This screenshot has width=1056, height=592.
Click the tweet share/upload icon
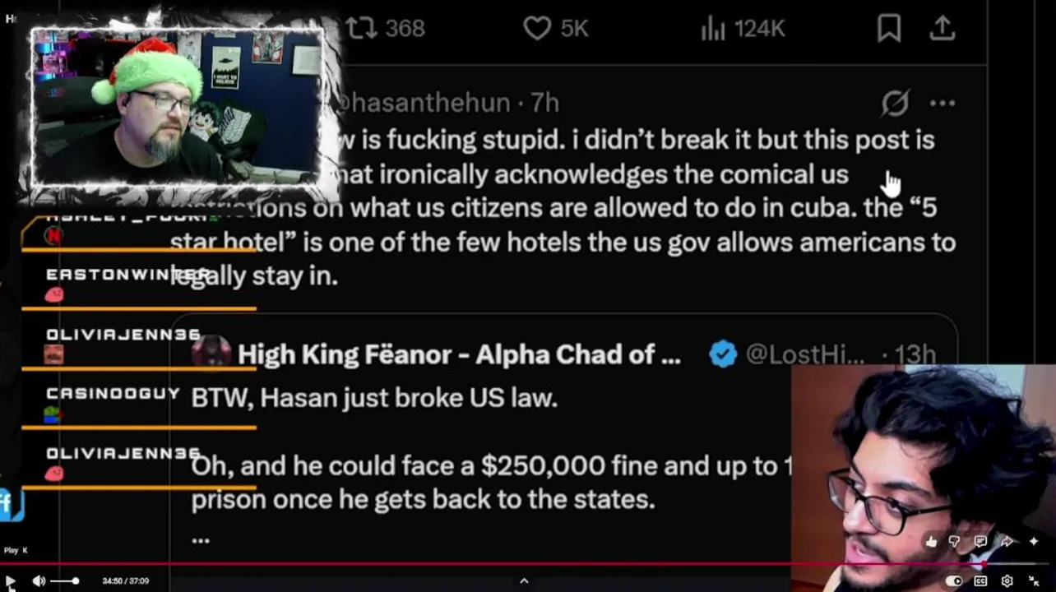[x=943, y=29]
